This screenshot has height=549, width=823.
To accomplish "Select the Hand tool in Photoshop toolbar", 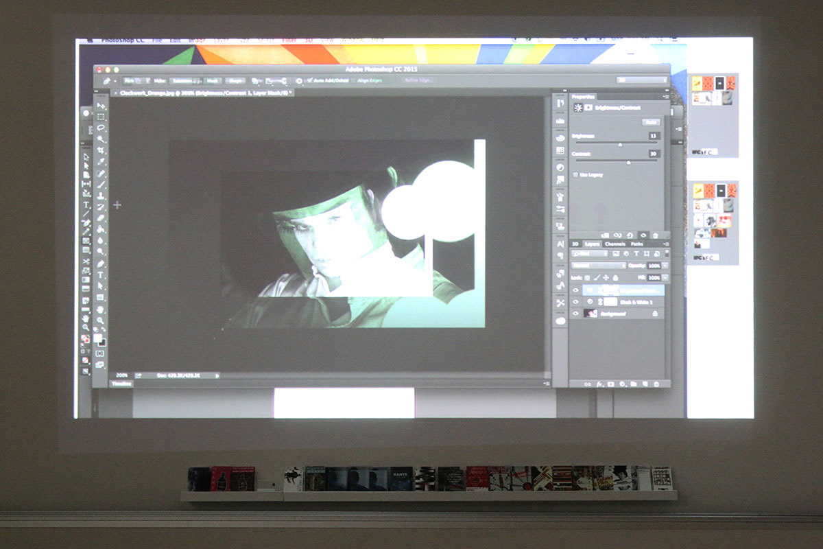I will coord(101,309).
